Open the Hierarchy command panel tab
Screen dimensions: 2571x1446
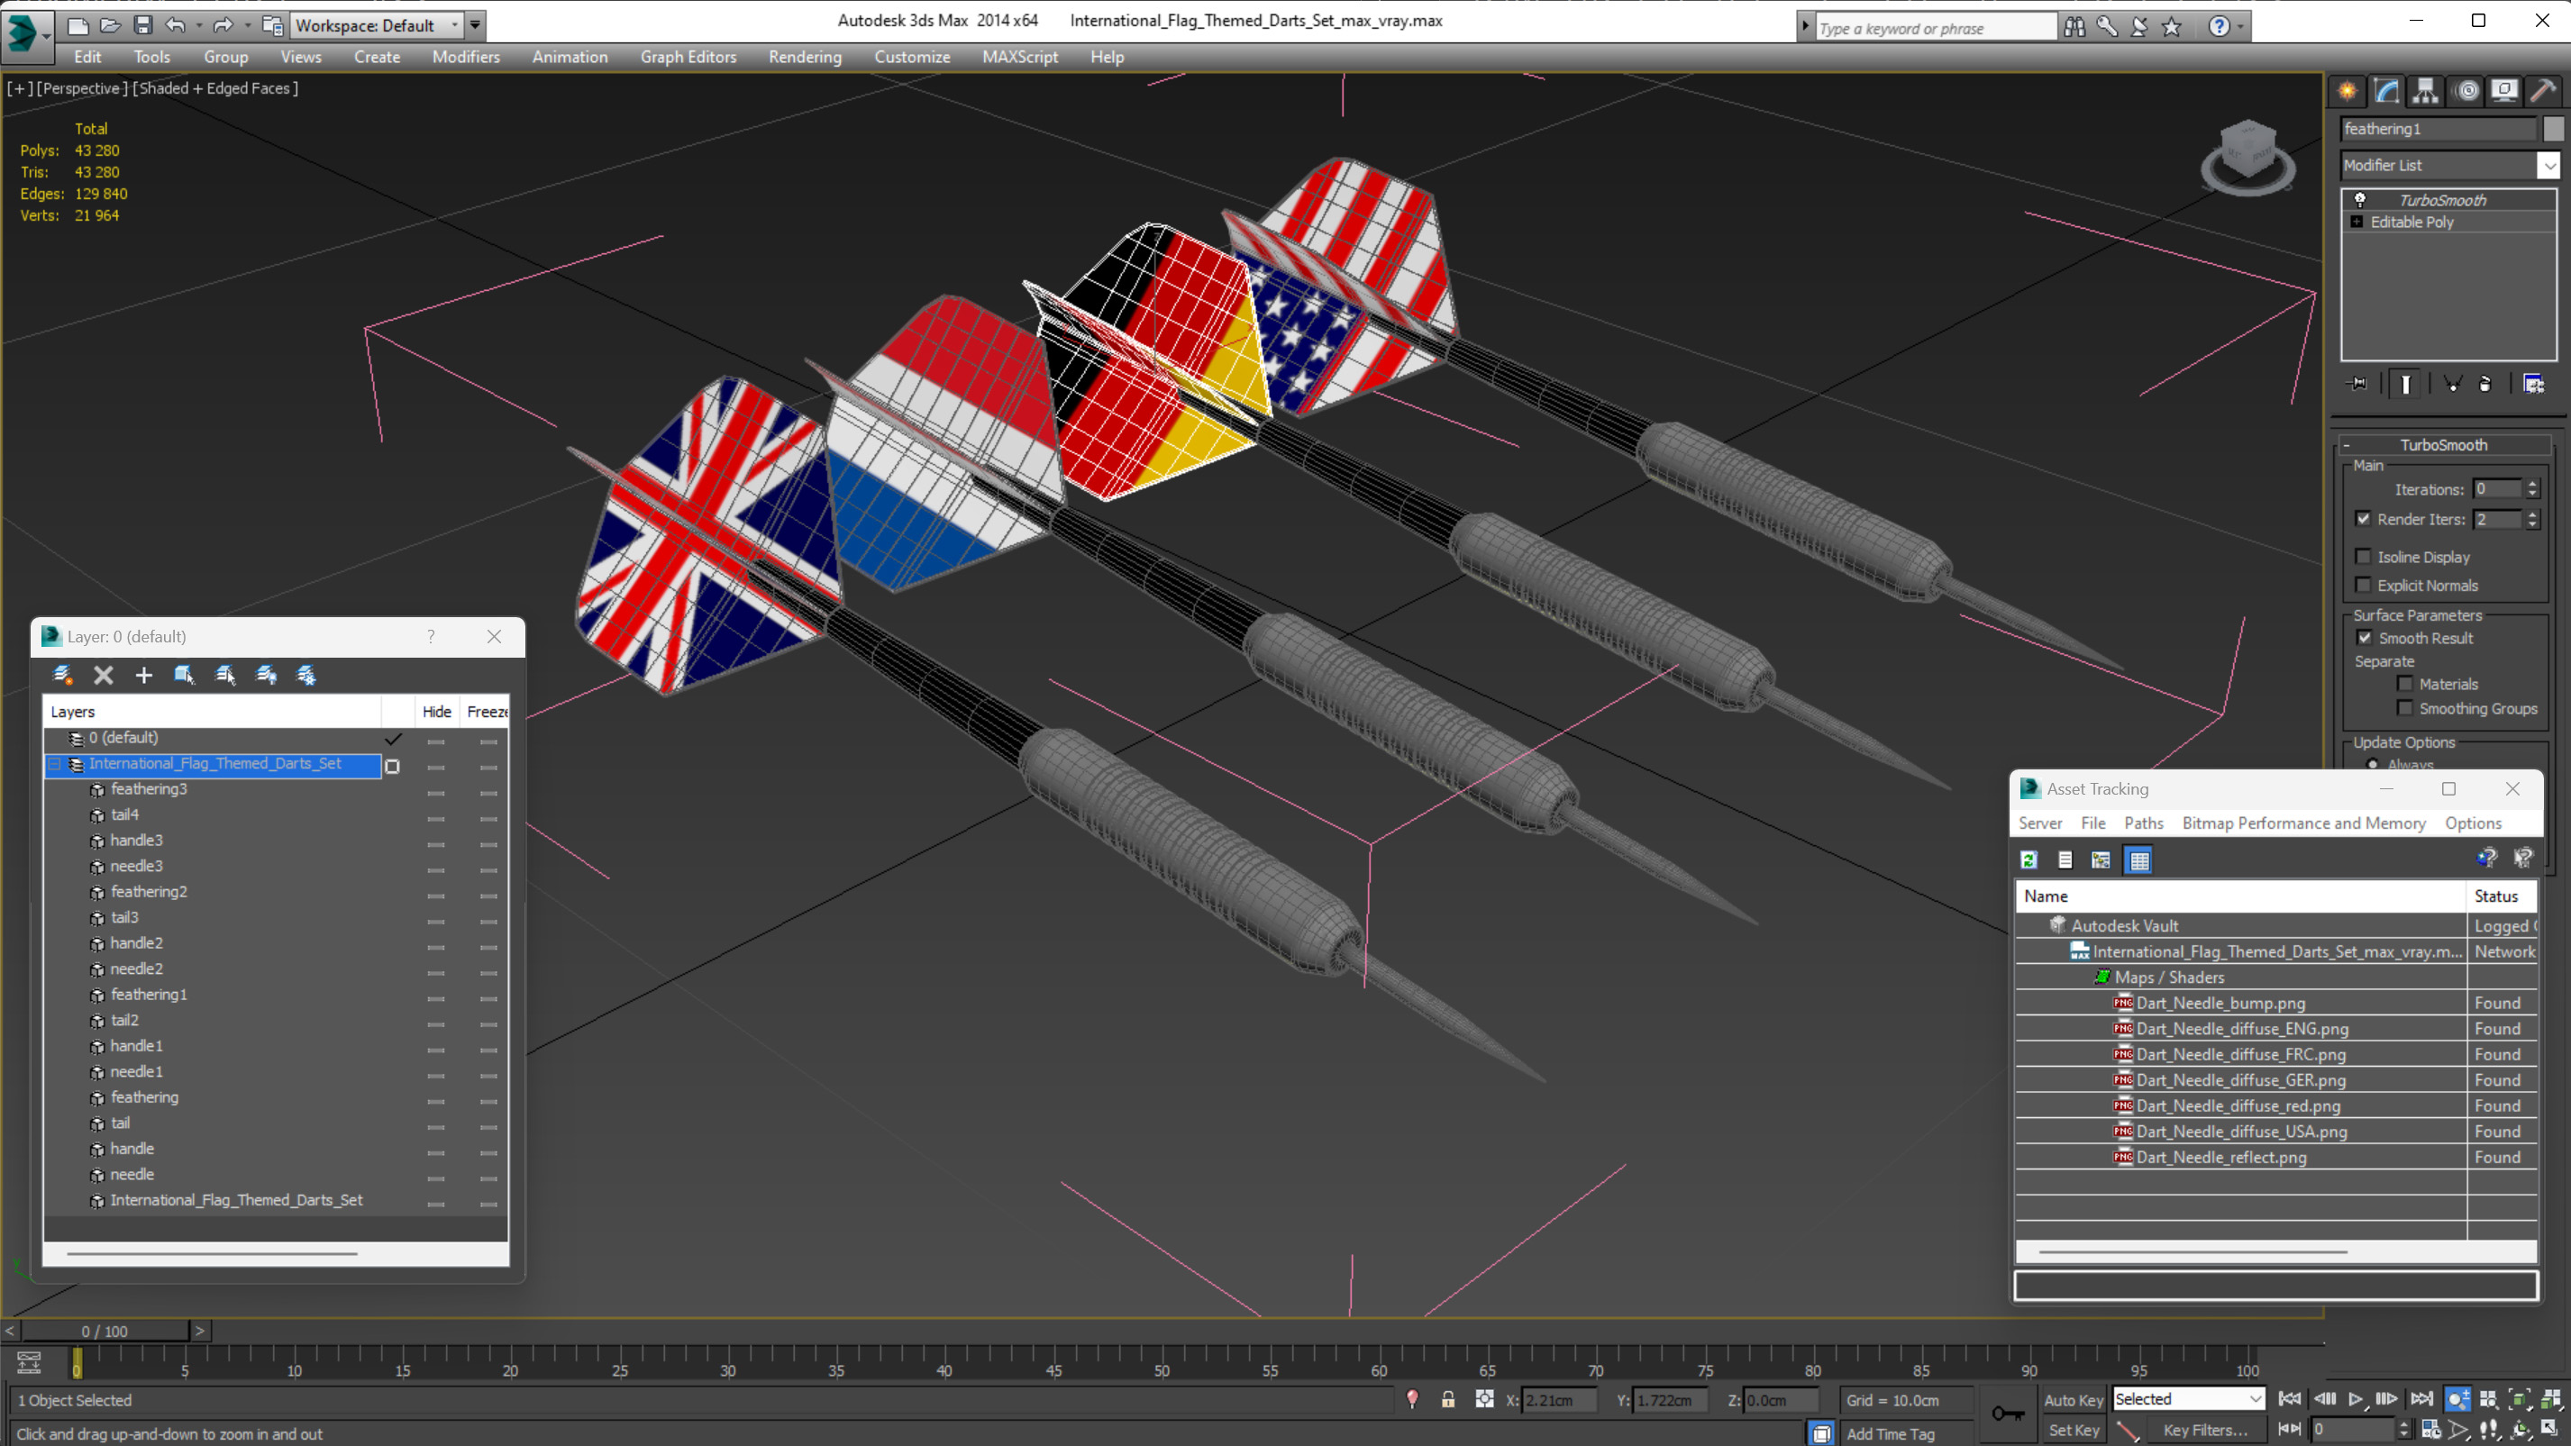(2425, 91)
